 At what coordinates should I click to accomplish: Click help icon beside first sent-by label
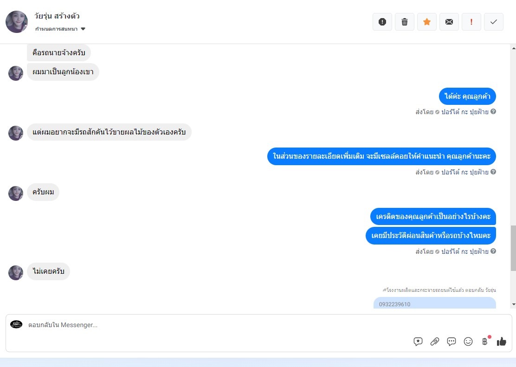[x=493, y=111]
